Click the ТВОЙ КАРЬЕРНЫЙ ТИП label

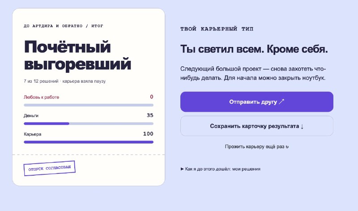[x=217, y=29]
